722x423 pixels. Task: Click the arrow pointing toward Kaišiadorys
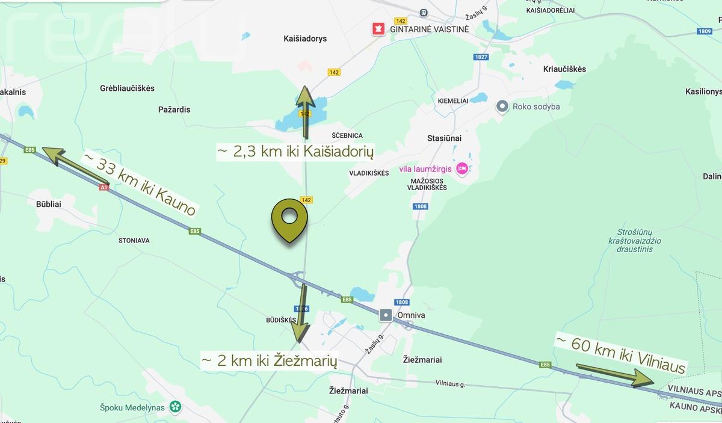click(305, 113)
